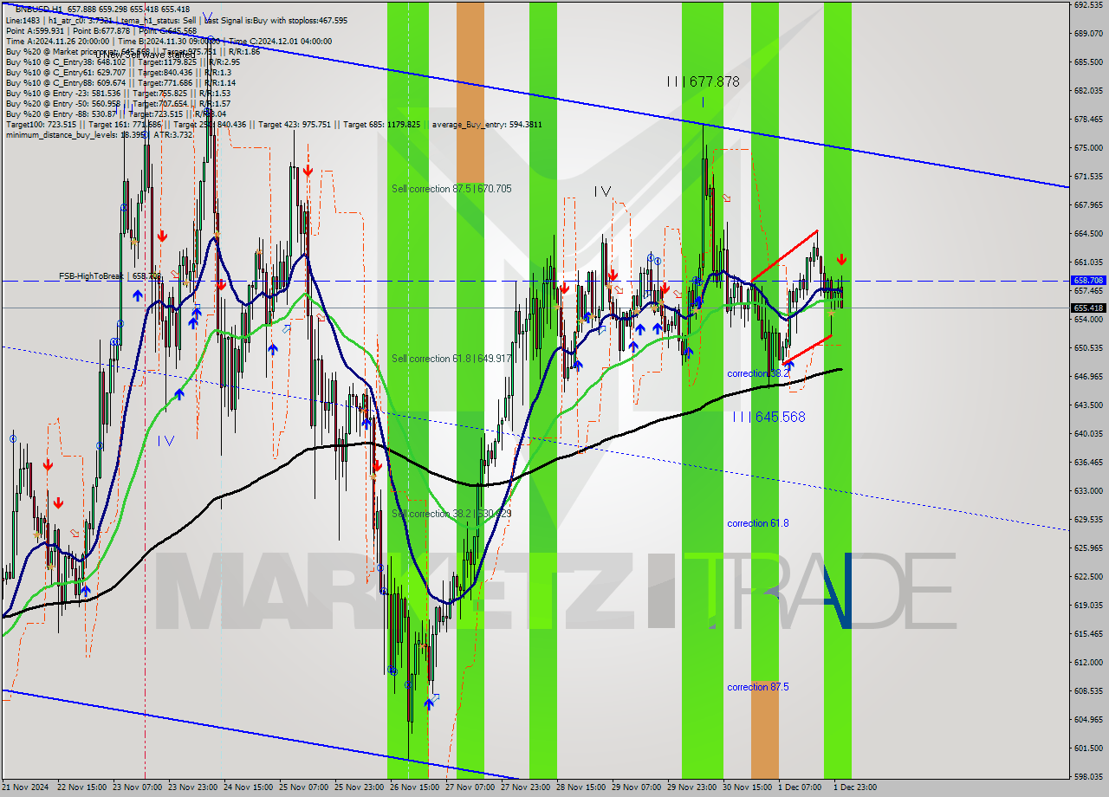This screenshot has width=1109, height=797.
Task: Click the 1 Dec 07:00 time label
Action: click(x=800, y=787)
